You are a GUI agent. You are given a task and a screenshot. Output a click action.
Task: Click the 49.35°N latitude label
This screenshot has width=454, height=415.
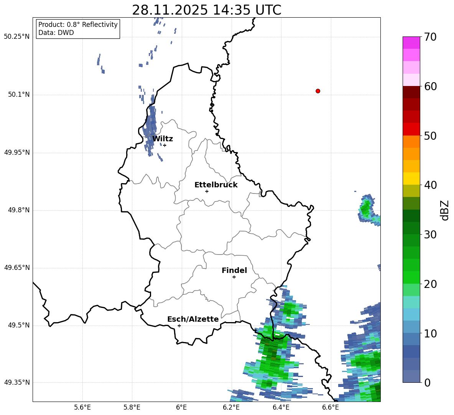click(x=17, y=382)
